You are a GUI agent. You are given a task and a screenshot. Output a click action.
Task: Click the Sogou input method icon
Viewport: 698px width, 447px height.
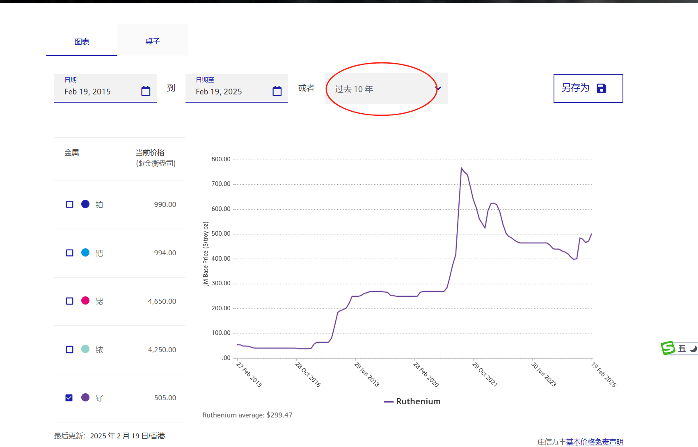coord(667,348)
